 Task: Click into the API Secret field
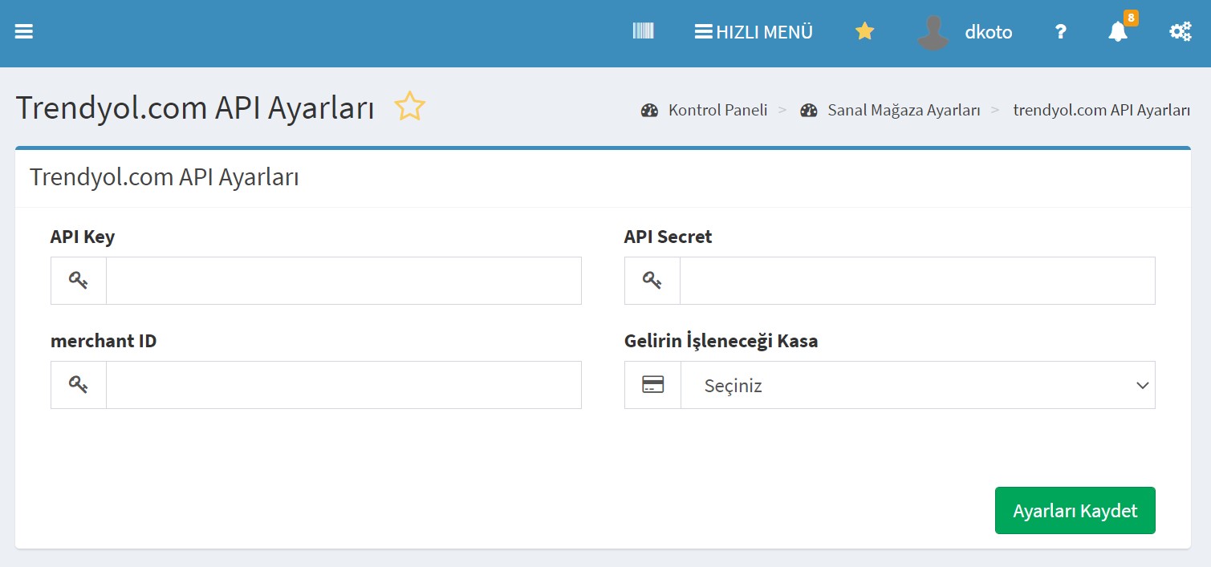tap(916, 281)
